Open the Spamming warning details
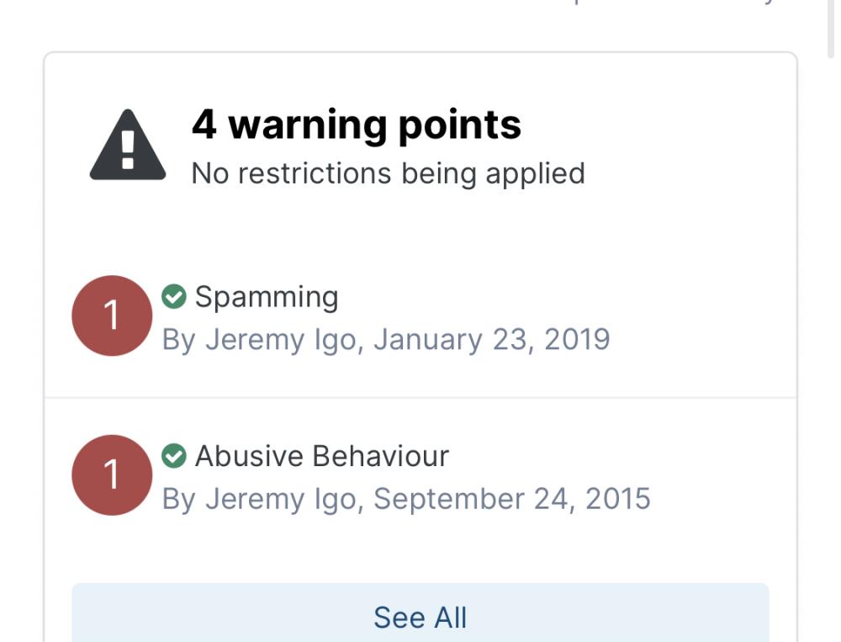The width and height of the screenshot is (841, 642). click(x=267, y=297)
